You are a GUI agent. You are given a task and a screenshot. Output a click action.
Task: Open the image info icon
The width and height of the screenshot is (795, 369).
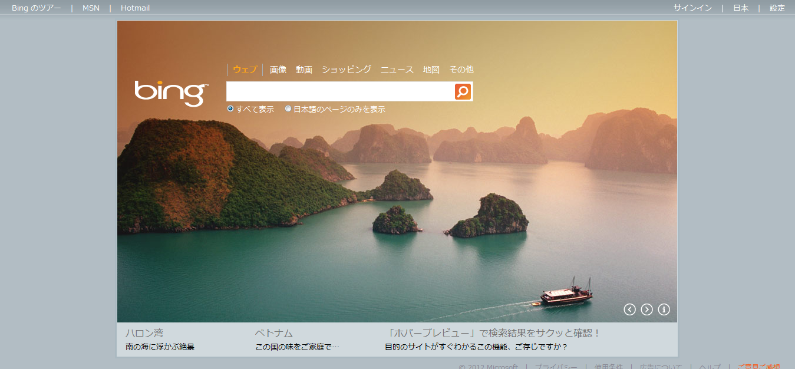(664, 309)
